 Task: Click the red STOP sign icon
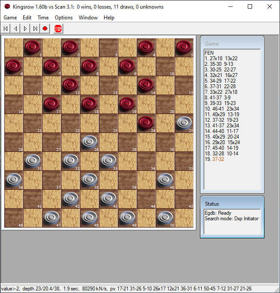tap(58, 28)
